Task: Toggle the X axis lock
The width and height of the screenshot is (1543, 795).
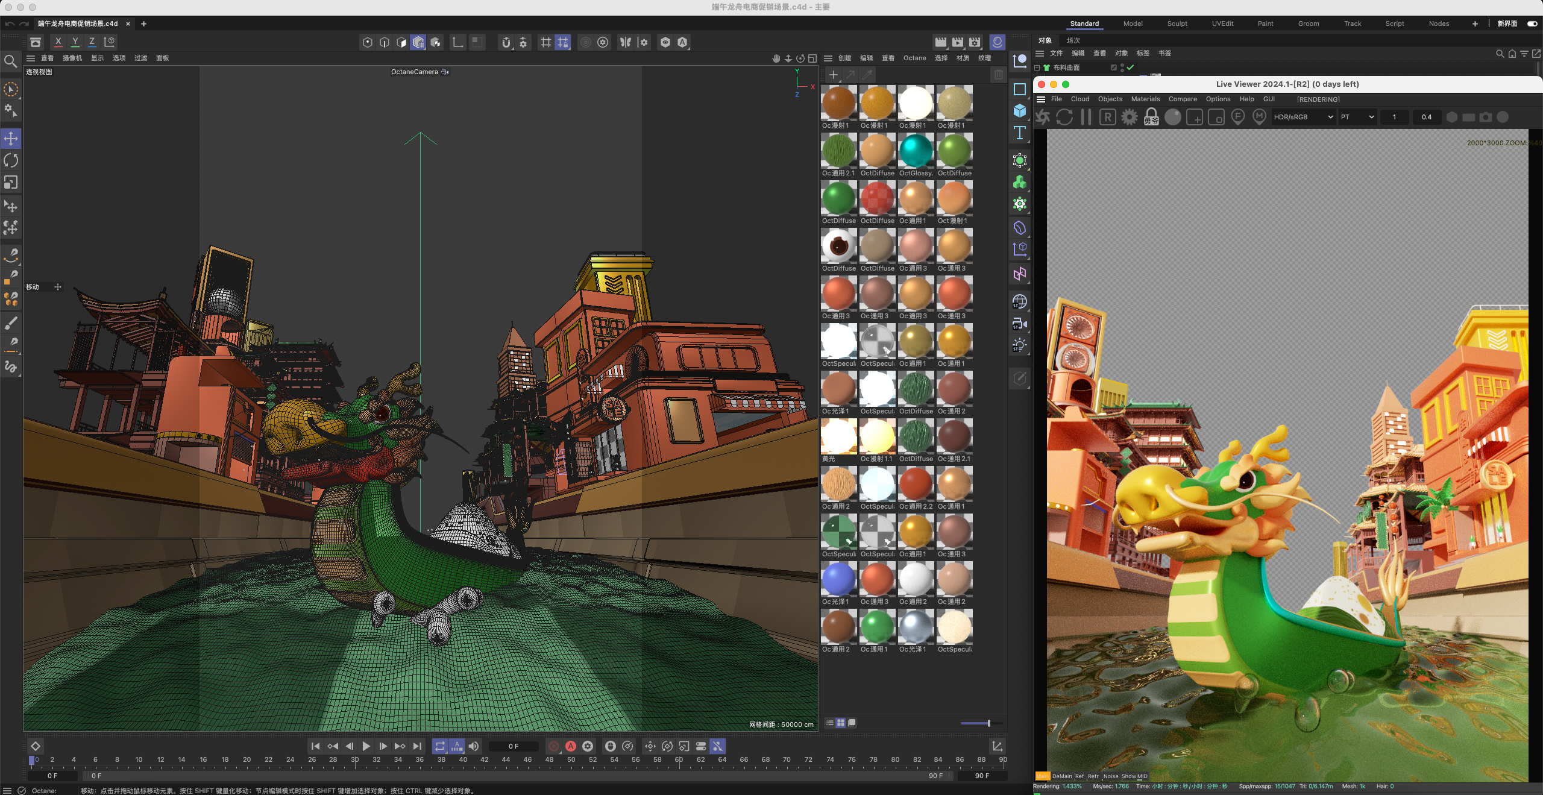Action: point(58,42)
